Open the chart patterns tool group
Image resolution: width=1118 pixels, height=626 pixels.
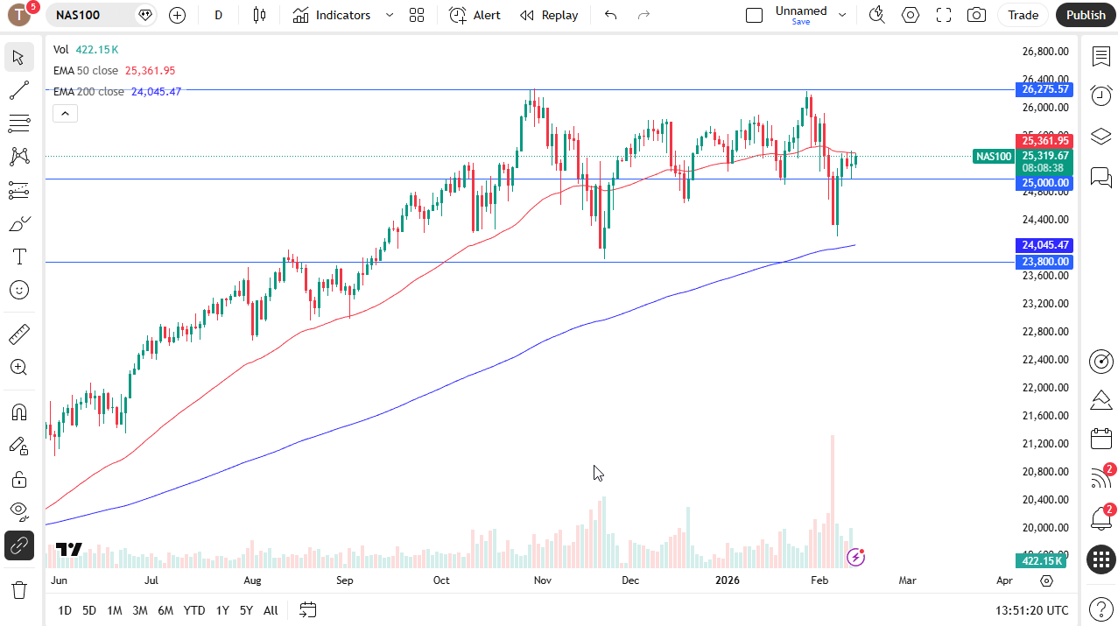pos(18,157)
